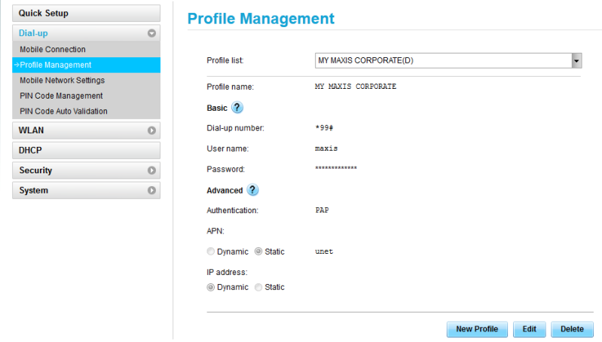Click the Profile list dropdown arrow
The height and width of the screenshot is (342, 602).
click(576, 60)
